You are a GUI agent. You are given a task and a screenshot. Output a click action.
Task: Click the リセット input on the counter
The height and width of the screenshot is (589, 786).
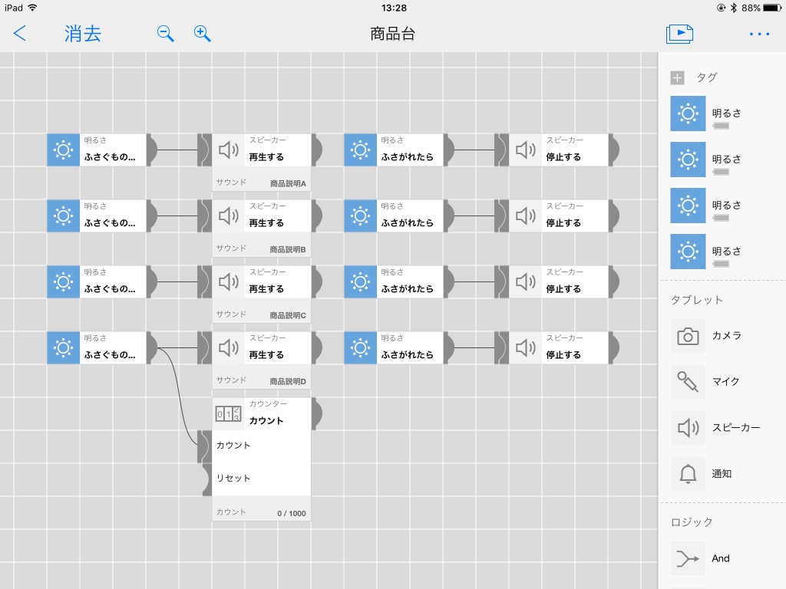(233, 479)
